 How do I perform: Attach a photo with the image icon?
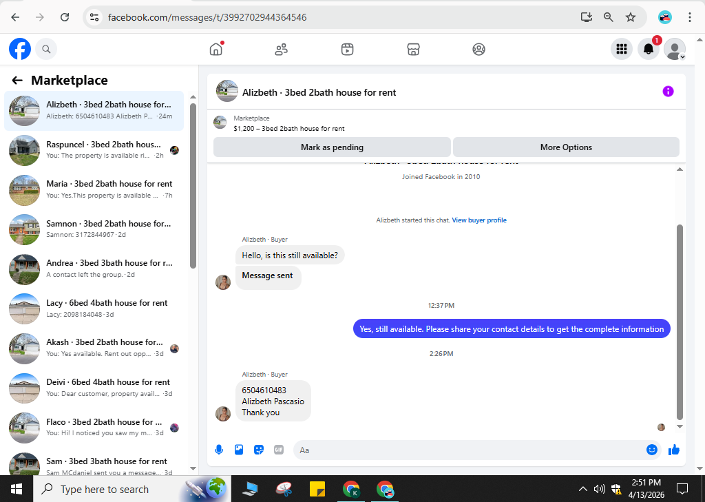pos(239,450)
